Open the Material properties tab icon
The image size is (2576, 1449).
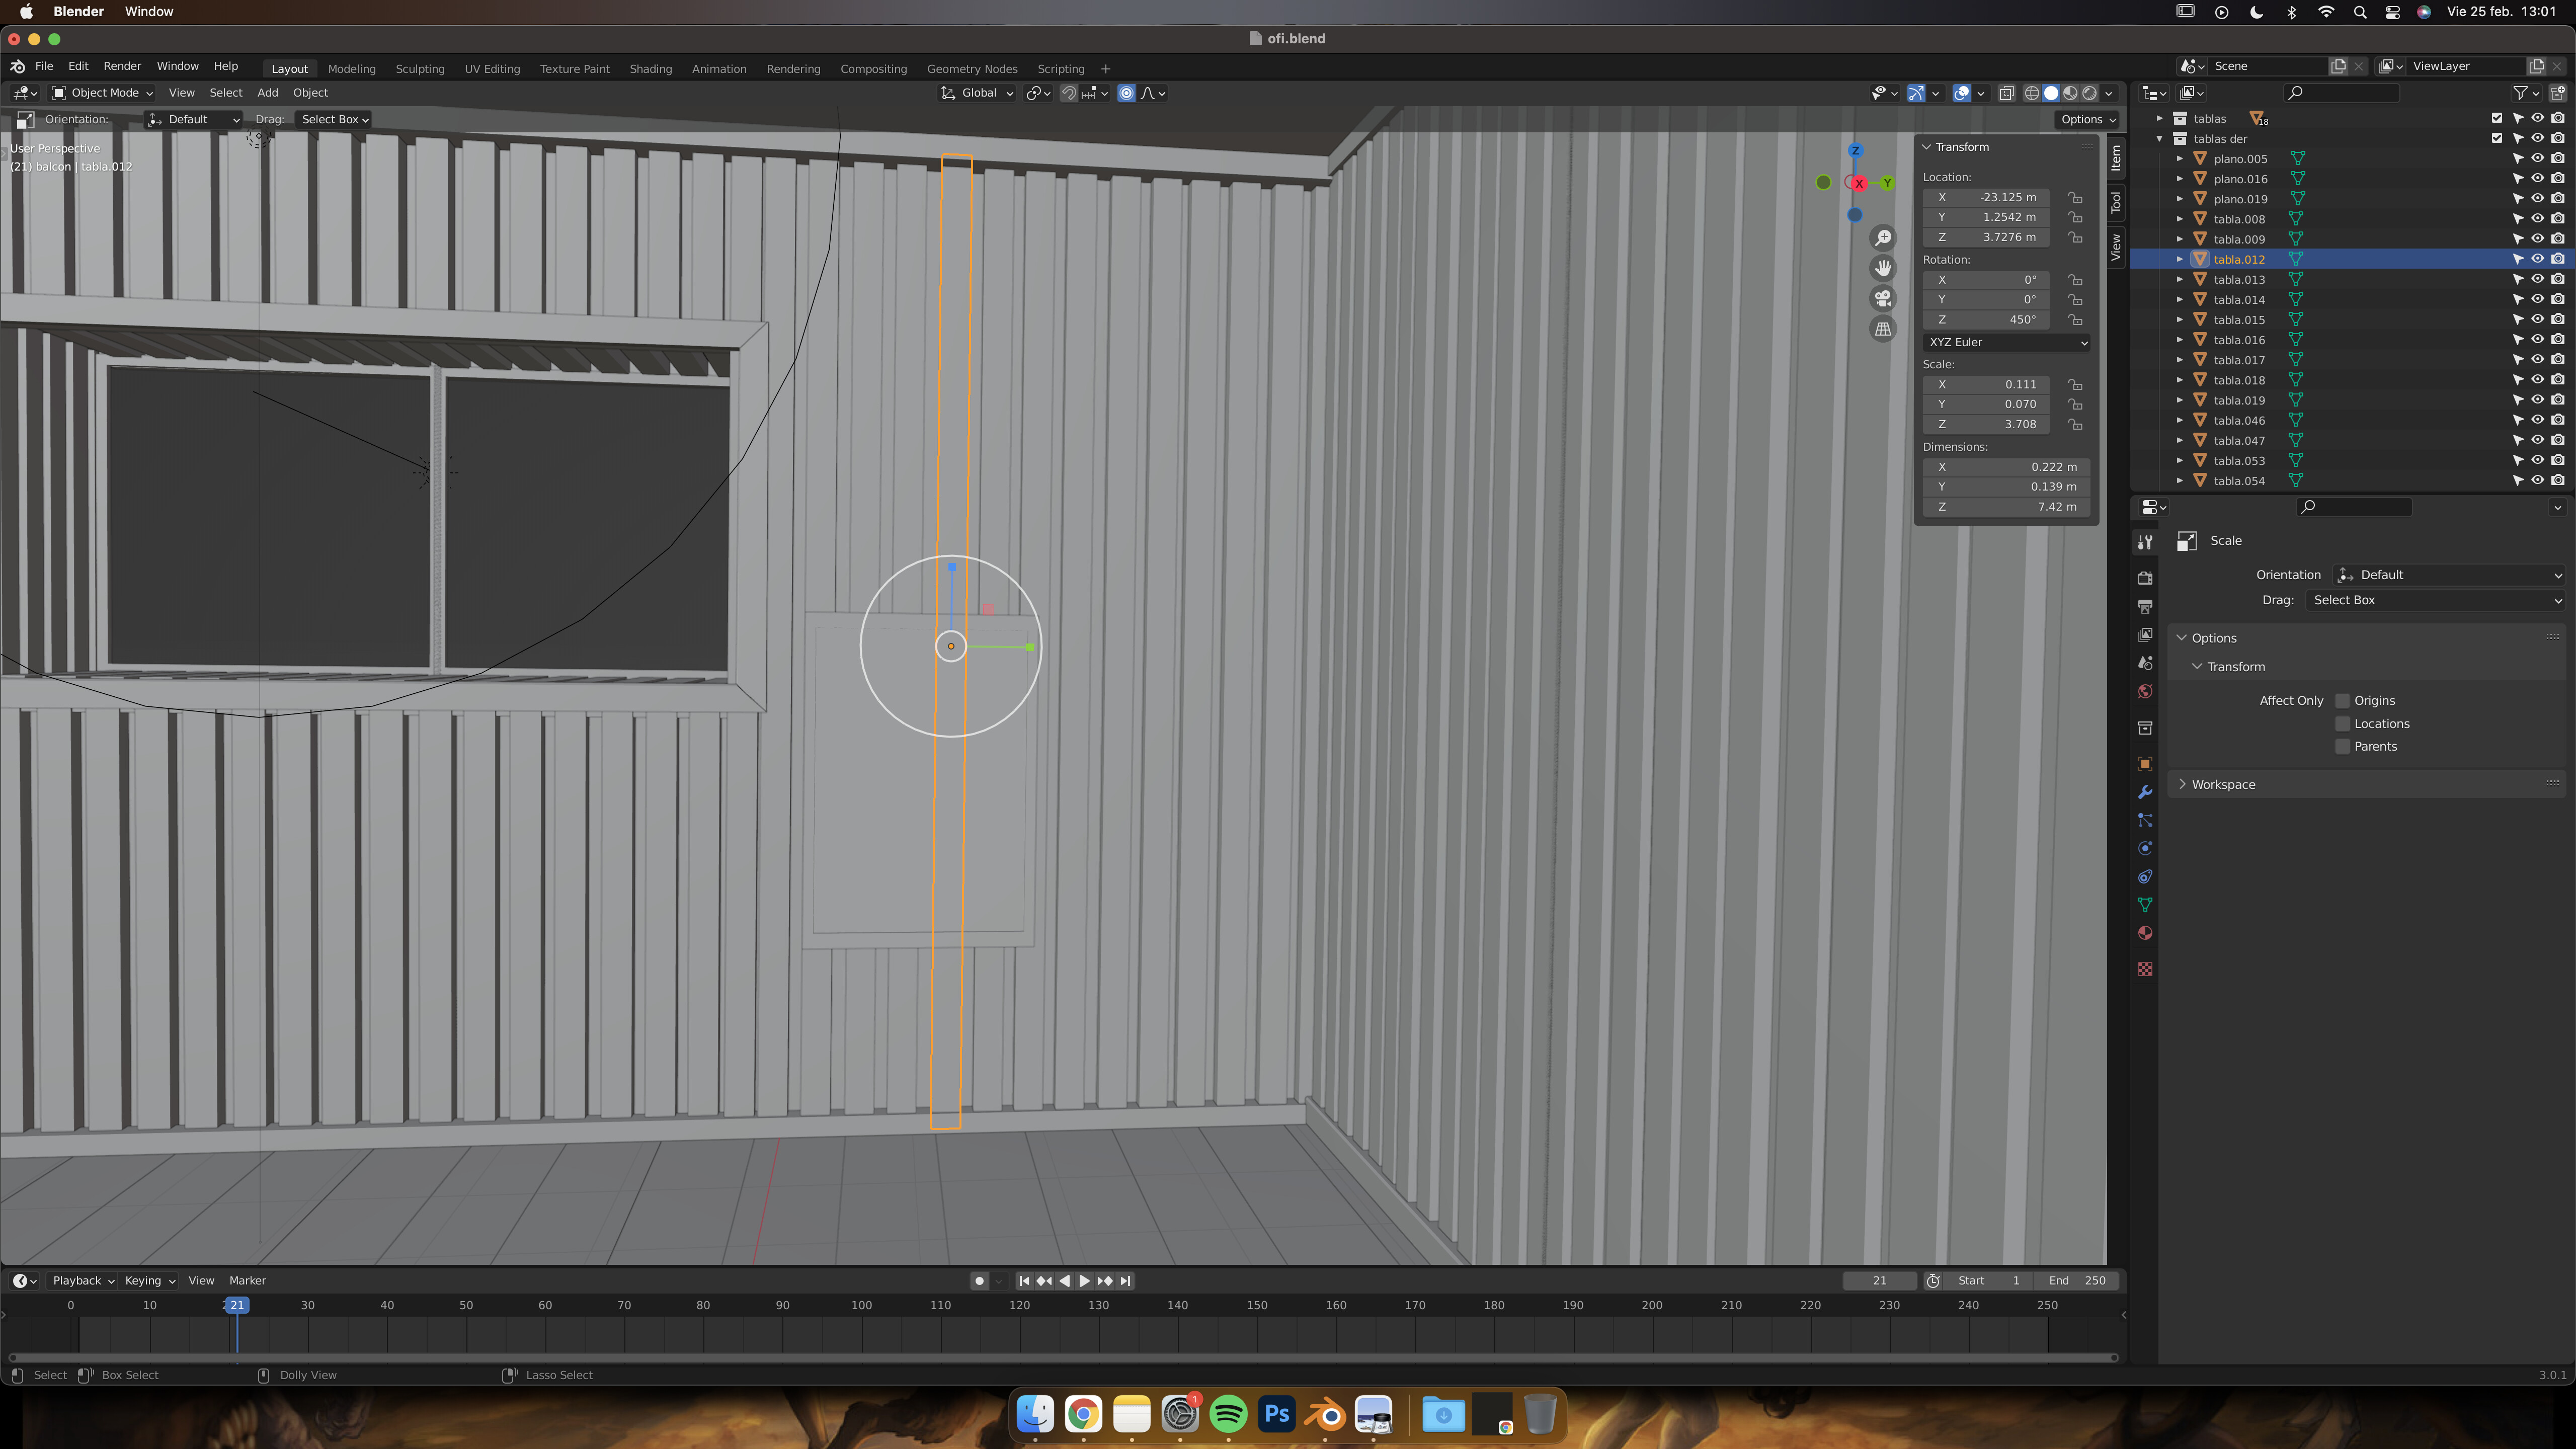click(2145, 933)
